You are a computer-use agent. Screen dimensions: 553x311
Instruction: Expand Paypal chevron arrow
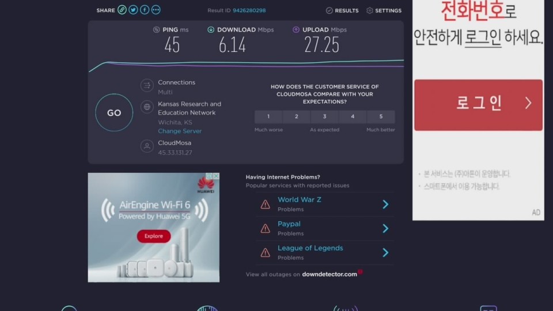coord(385,229)
